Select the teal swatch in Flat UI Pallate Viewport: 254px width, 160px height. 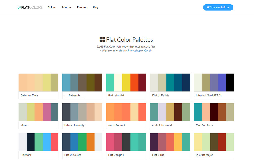click(170, 82)
